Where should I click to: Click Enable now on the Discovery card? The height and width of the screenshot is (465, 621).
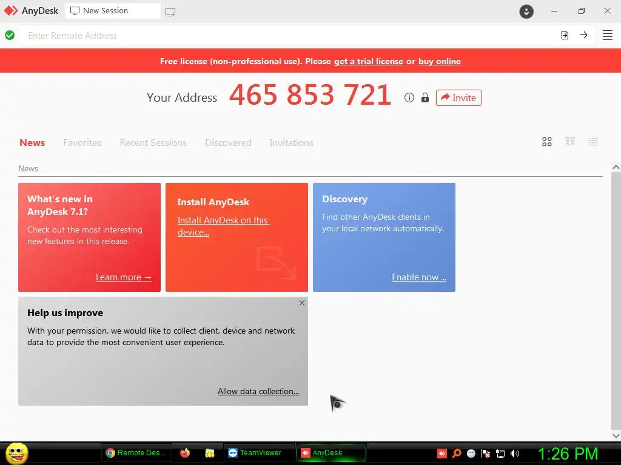(419, 277)
